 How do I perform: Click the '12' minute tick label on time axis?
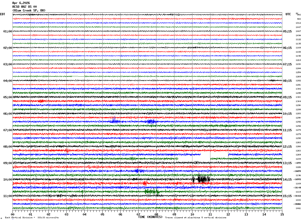click(x=228, y=214)
